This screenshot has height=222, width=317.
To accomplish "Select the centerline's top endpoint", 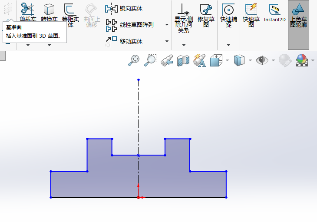I will 139,80.
